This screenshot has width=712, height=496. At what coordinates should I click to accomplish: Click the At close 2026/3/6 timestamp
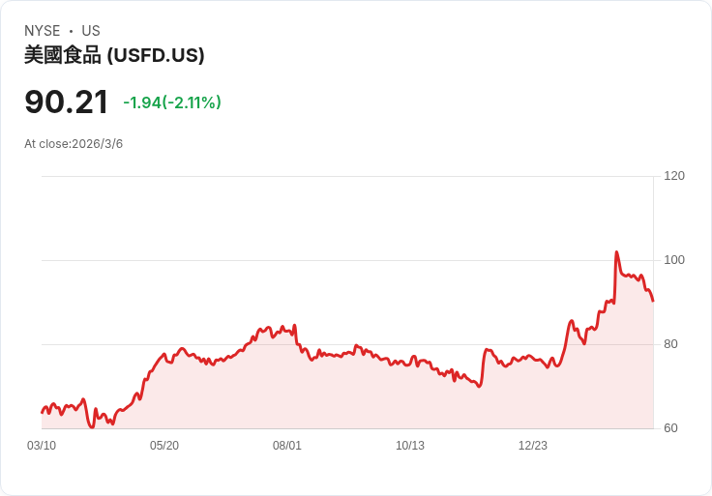[74, 144]
